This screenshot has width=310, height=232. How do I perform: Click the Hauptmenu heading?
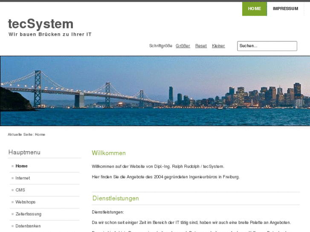pyautogui.click(x=24, y=152)
